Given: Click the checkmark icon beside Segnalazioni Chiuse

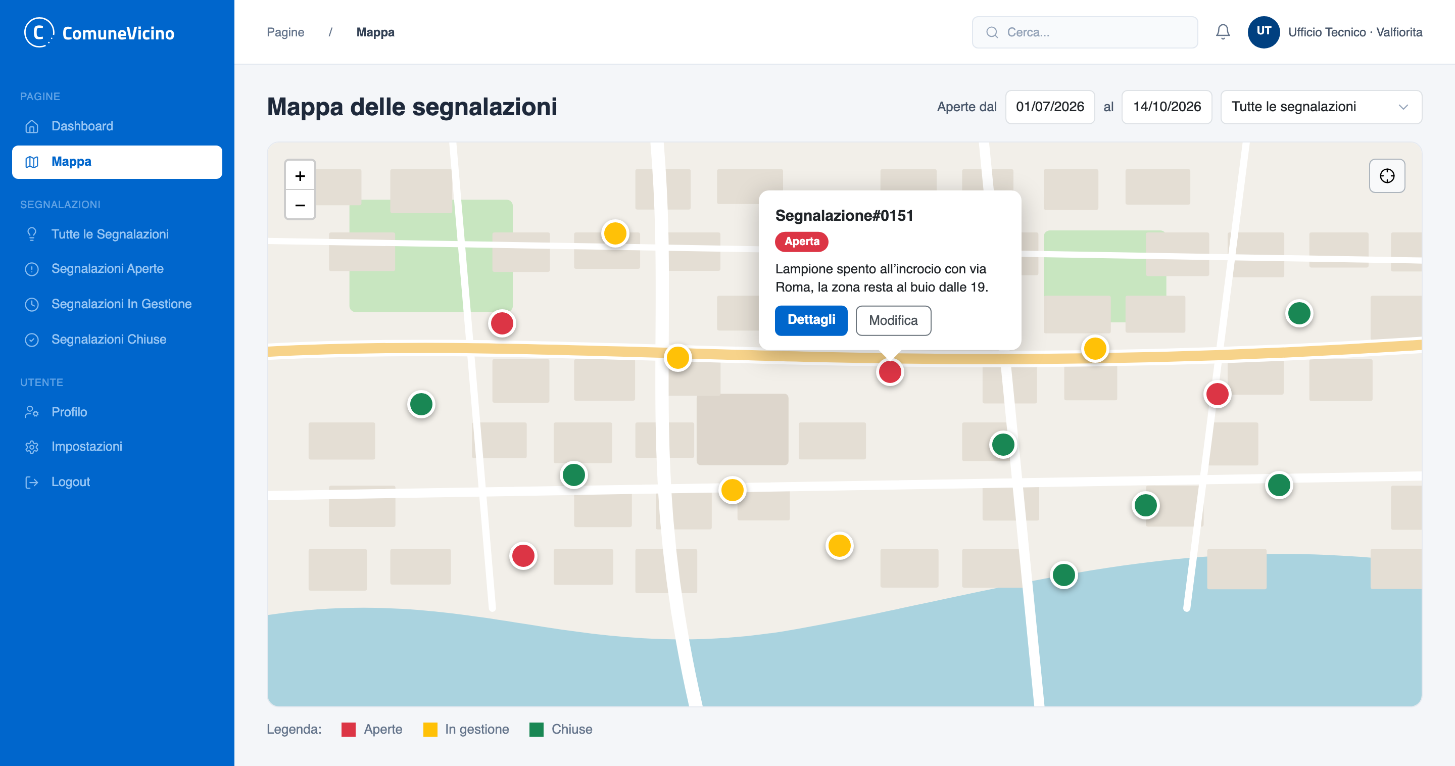Looking at the screenshot, I should 32,340.
